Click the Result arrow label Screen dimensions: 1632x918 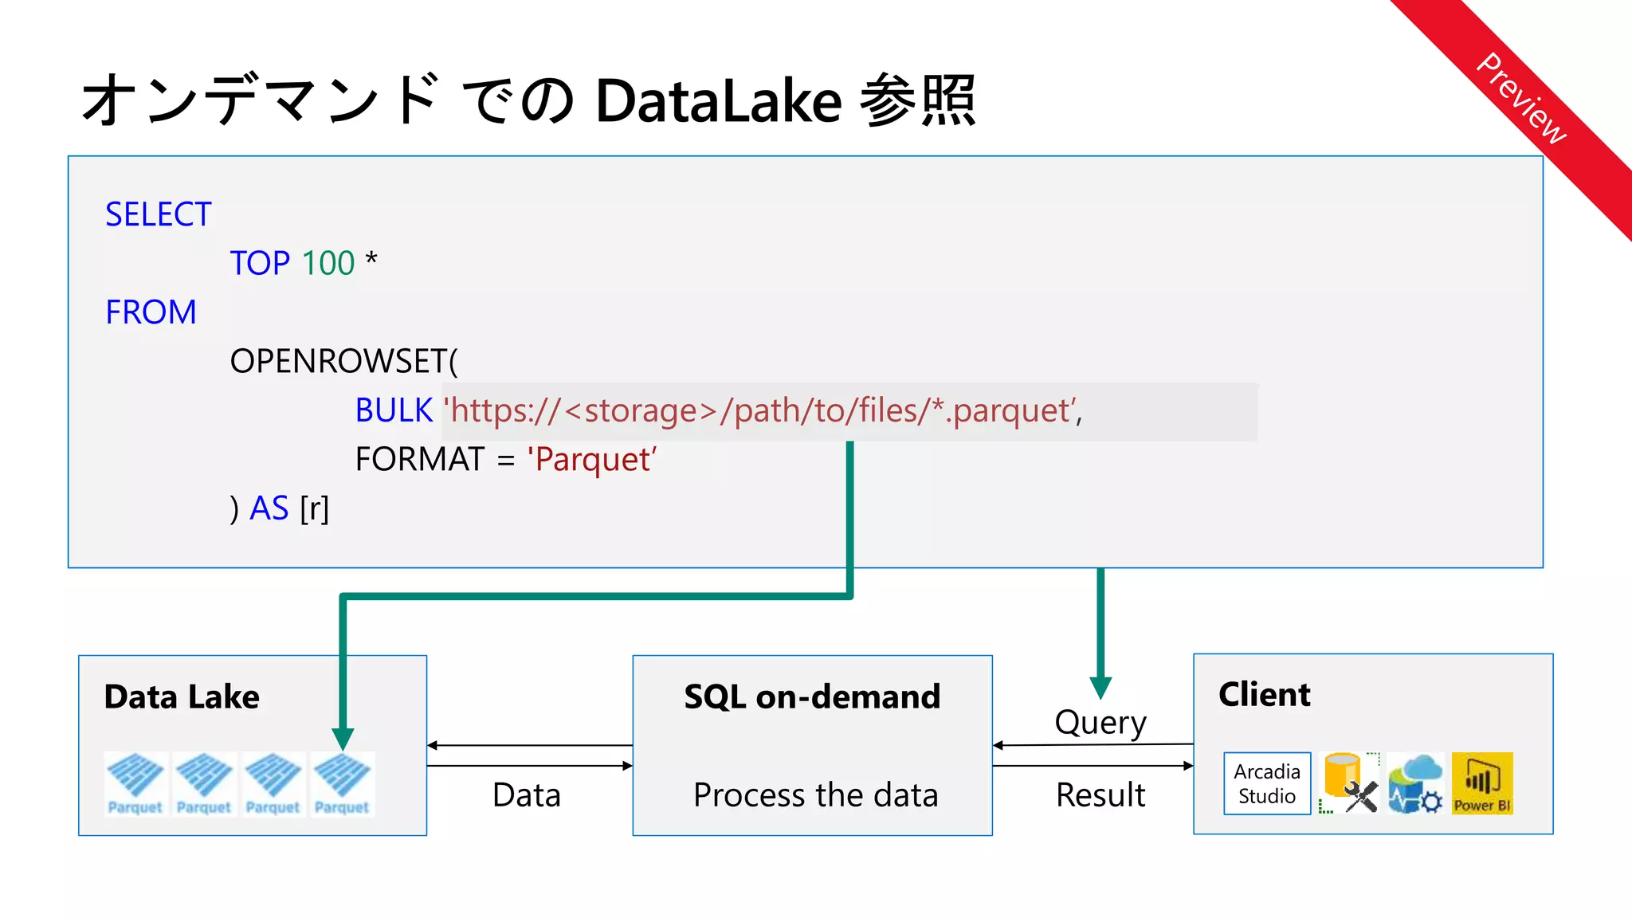[x=1100, y=794]
